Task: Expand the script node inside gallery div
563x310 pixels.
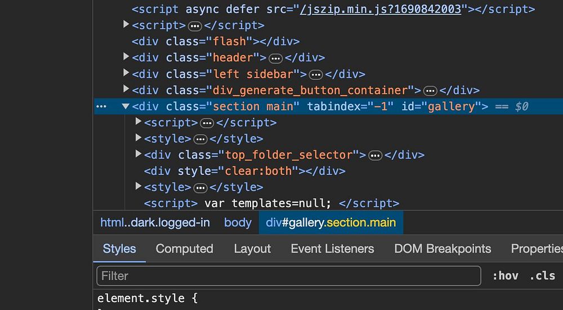Action: click(138, 122)
